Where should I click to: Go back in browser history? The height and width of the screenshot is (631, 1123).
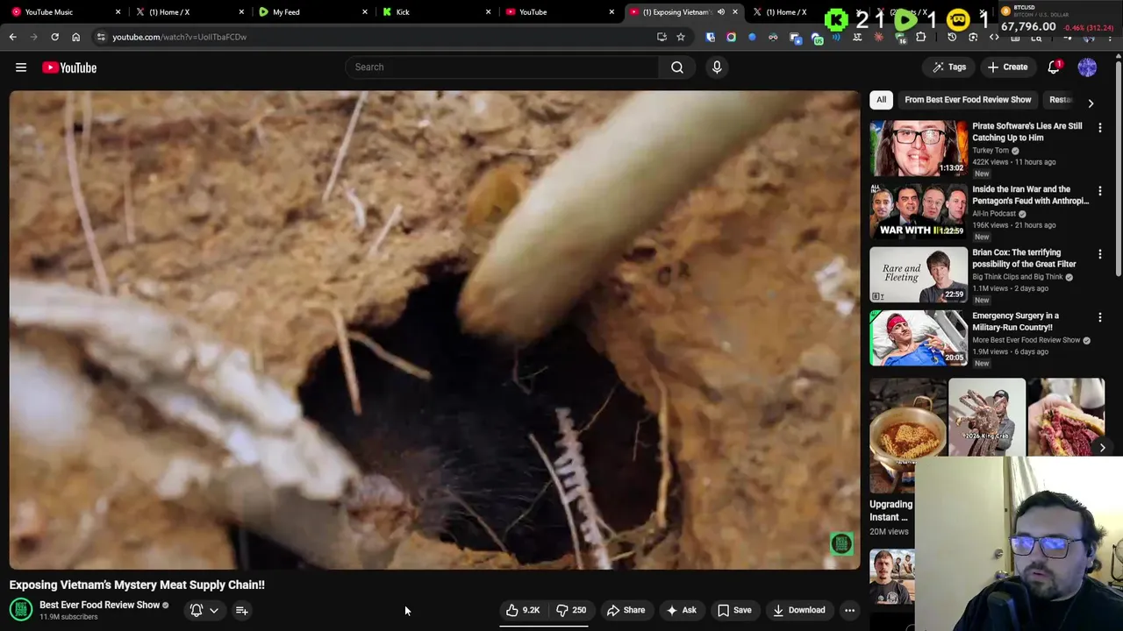point(12,37)
